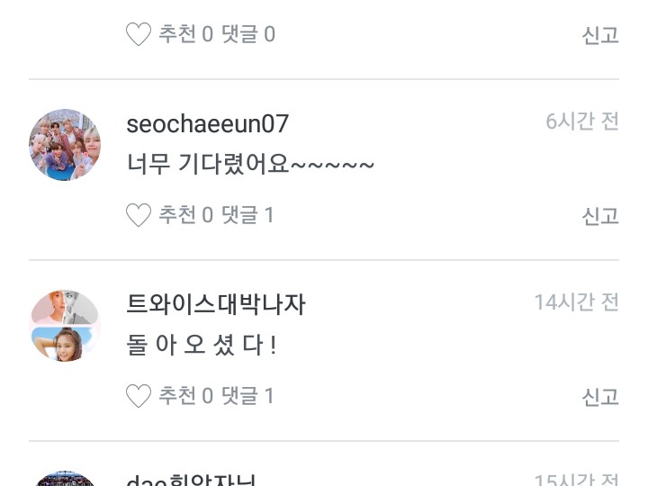The height and width of the screenshot is (486, 648).
Task: Tap heart icon under seochaeeun07's comment
Action: click(x=139, y=215)
